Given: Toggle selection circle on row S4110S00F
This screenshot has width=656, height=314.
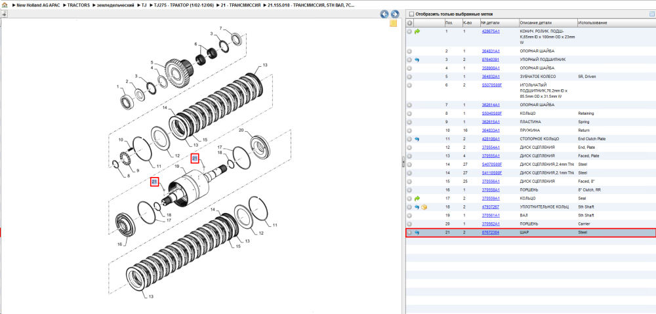Looking at the screenshot, I should [x=409, y=173].
